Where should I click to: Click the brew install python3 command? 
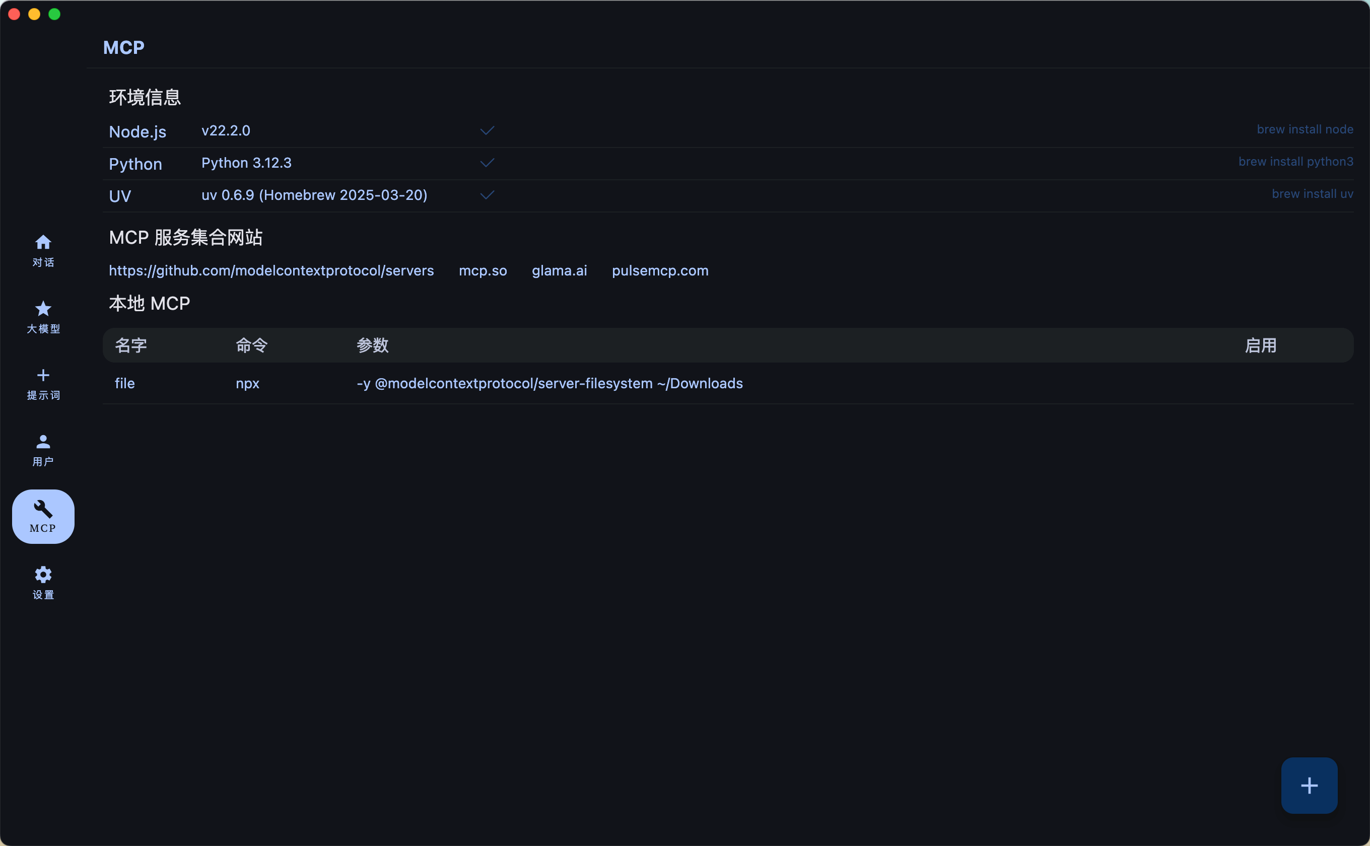click(1295, 162)
